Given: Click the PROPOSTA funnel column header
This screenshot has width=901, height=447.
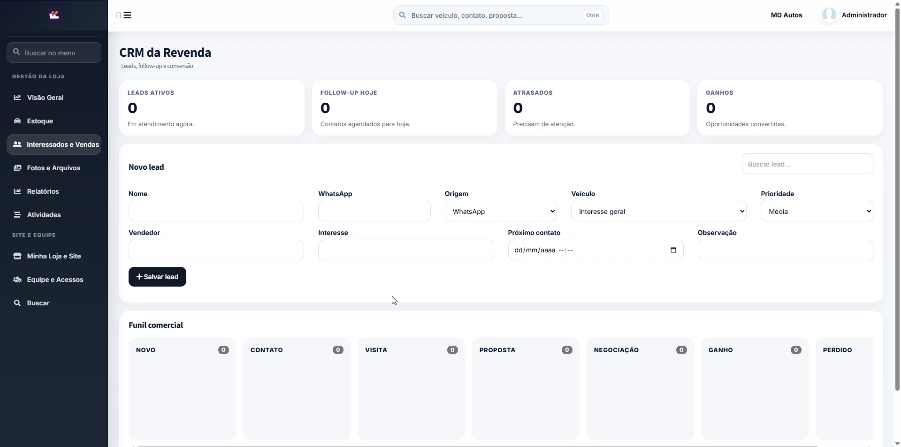Looking at the screenshot, I should (497, 350).
